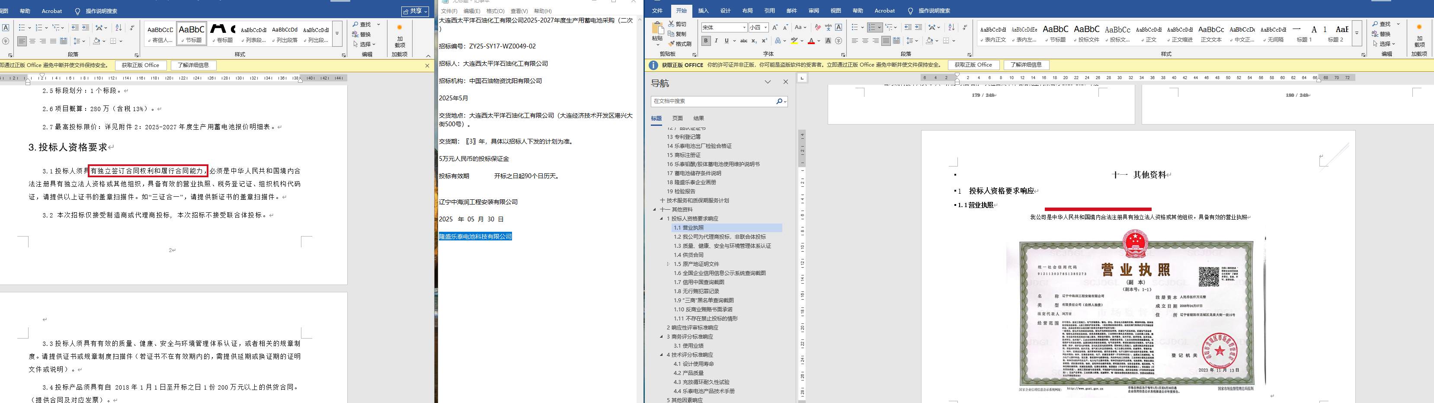Image resolution: width=1434 pixels, height=403 pixels.
Task: Apply the 标题 1 style
Action: click(1304, 33)
